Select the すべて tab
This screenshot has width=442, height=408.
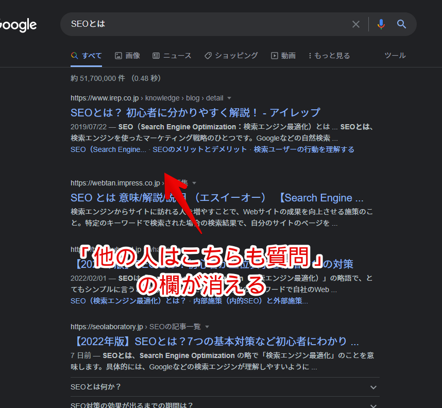click(86, 56)
